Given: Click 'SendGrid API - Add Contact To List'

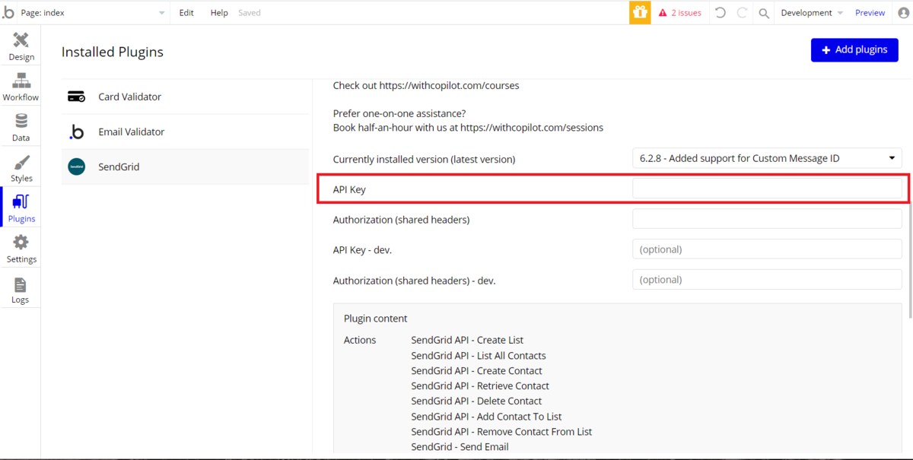Looking at the screenshot, I should click(x=486, y=416).
